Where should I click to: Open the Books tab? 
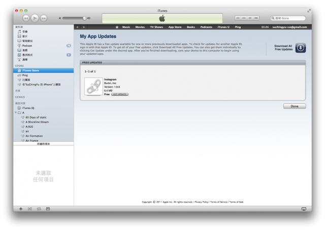tap(191, 27)
